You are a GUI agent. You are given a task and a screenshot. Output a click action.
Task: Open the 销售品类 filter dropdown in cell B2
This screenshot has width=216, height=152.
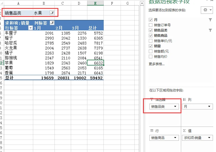click(52, 13)
